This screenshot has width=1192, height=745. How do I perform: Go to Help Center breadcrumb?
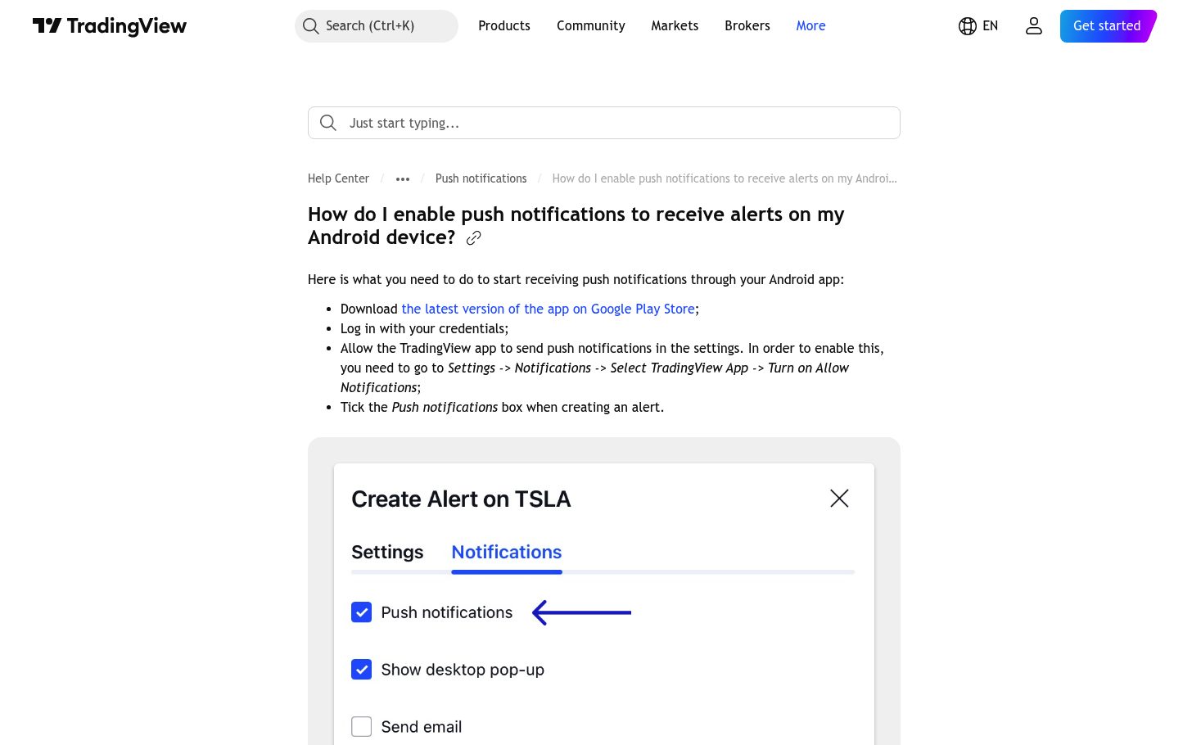point(338,178)
